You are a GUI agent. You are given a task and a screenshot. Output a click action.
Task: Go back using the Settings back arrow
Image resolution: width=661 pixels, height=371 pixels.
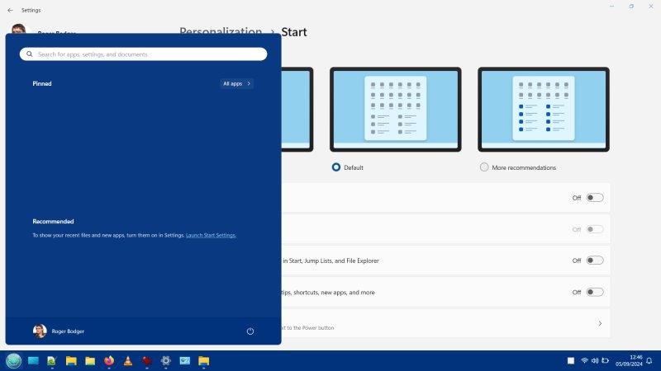[x=10, y=10]
